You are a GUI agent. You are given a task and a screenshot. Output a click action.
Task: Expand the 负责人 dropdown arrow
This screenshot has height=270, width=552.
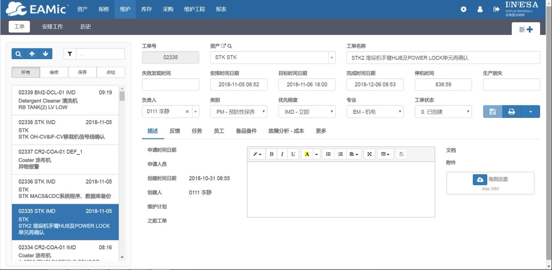click(x=196, y=112)
